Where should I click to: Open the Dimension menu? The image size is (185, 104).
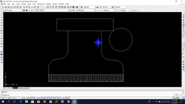[41, 4]
